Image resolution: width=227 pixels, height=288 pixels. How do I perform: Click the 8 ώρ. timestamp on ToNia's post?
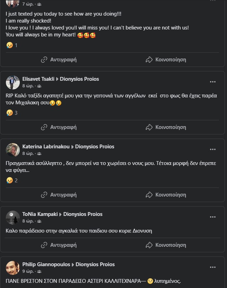(x=28, y=221)
